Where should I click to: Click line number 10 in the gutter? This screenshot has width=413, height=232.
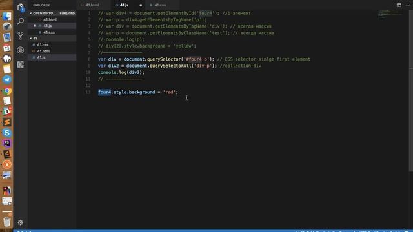pyautogui.click(x=88, y=72)
